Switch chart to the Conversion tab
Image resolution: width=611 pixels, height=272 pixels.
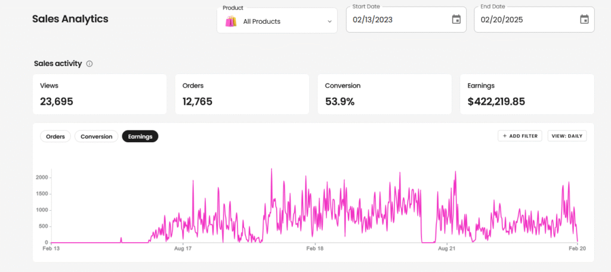click(x=96, y=136)
